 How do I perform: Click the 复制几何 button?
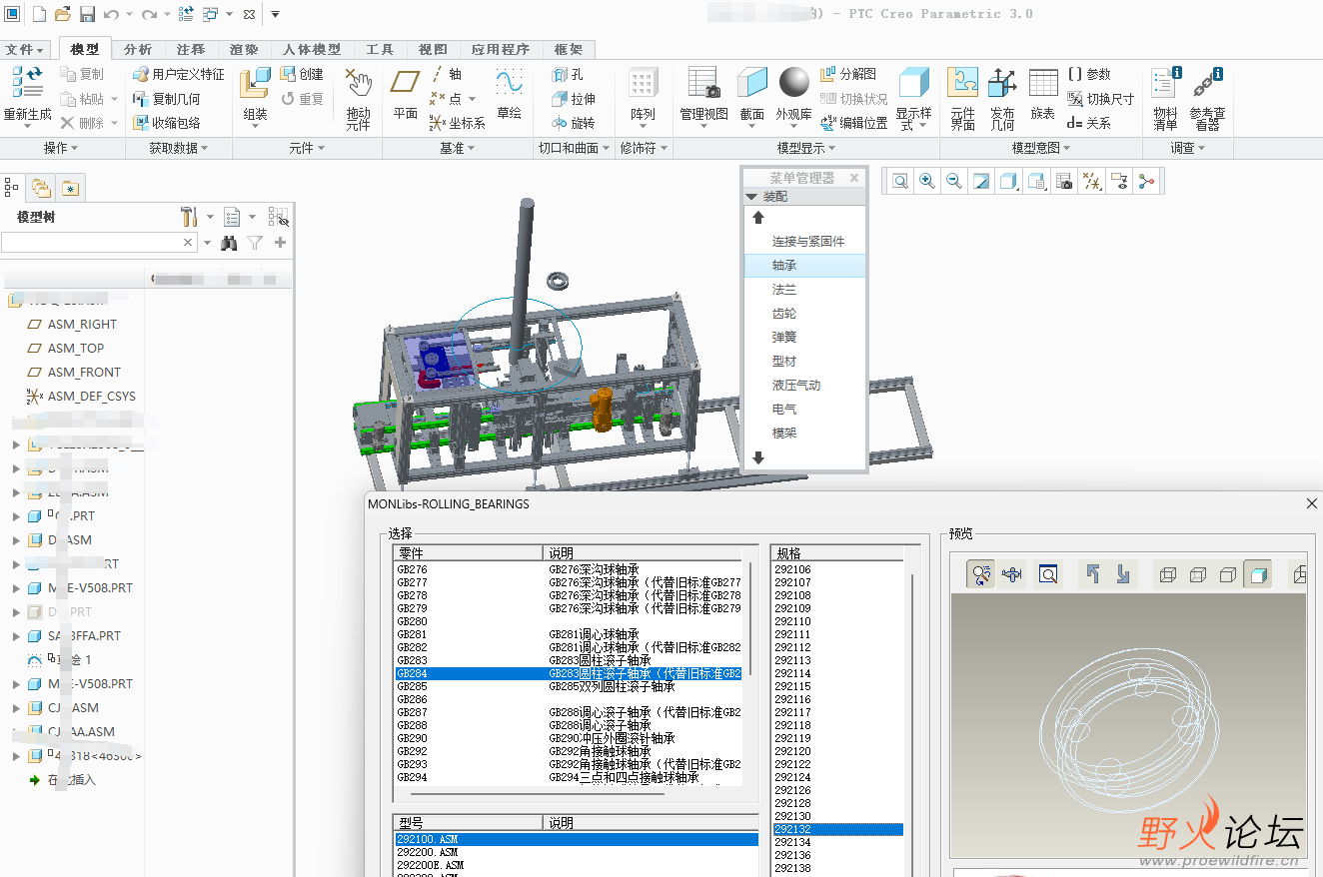click(167, 99)
